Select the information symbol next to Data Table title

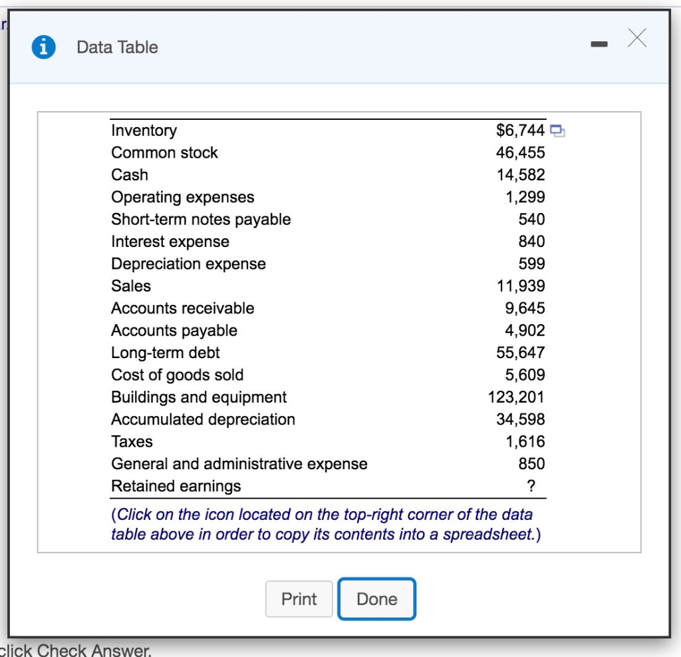pyautogui.click(x=43, y=47)
